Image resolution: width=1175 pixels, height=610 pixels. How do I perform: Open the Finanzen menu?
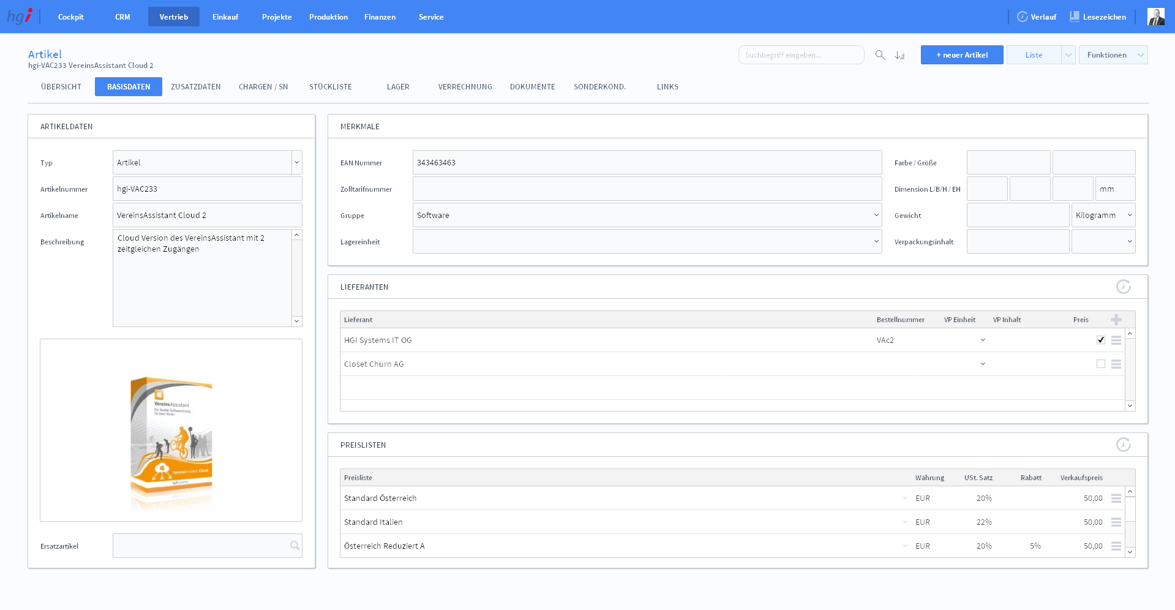tap(380, 17)
